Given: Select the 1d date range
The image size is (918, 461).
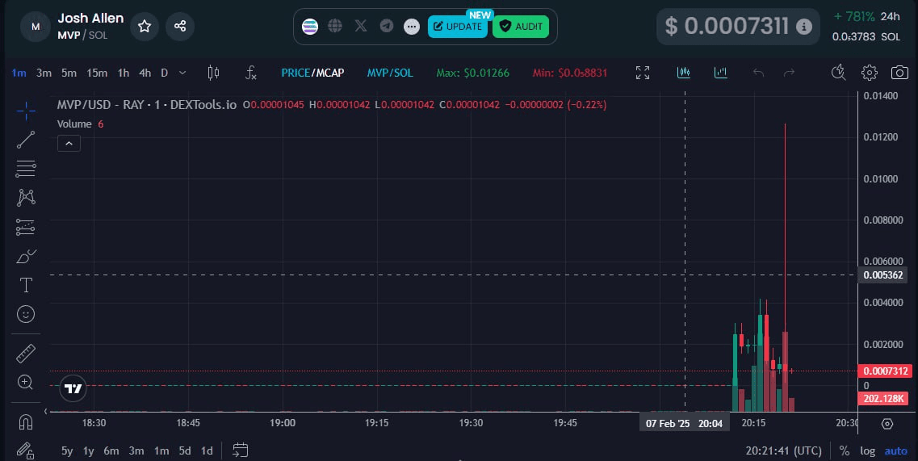Looking at the screenshot, I should tap(207, 451).
